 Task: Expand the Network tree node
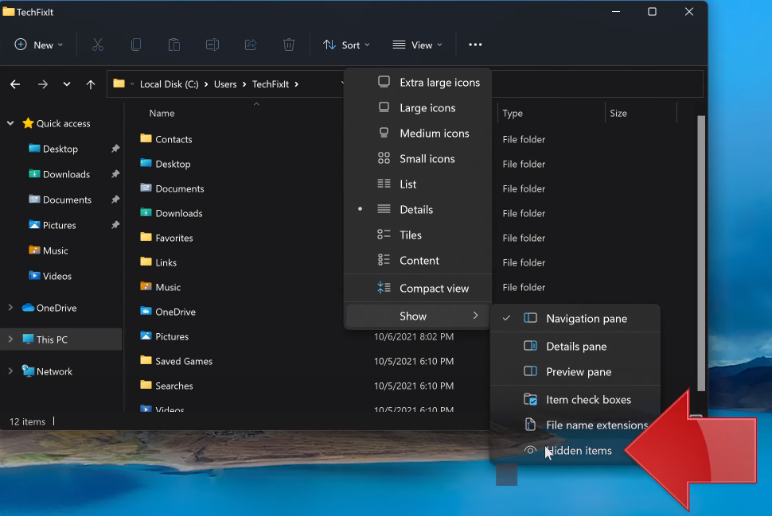click(10, 371)
